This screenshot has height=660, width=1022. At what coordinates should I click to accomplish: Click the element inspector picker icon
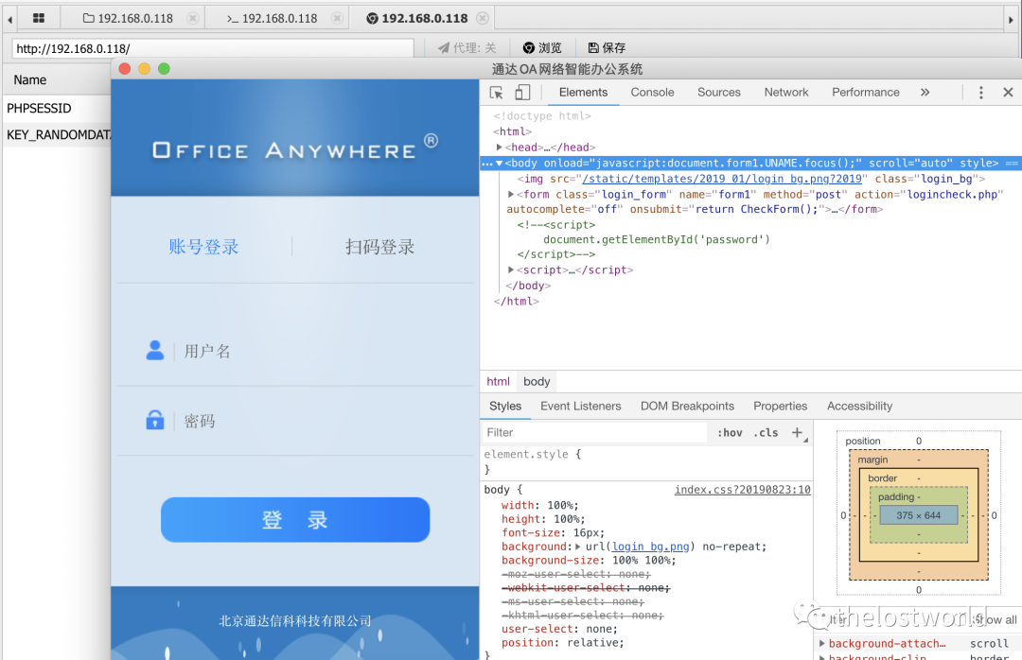pos(496,93)
